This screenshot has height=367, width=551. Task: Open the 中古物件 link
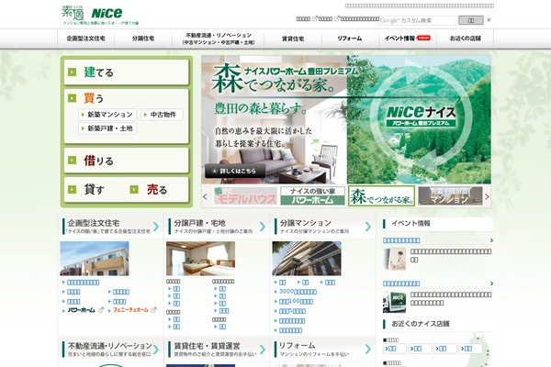point(162,115)
